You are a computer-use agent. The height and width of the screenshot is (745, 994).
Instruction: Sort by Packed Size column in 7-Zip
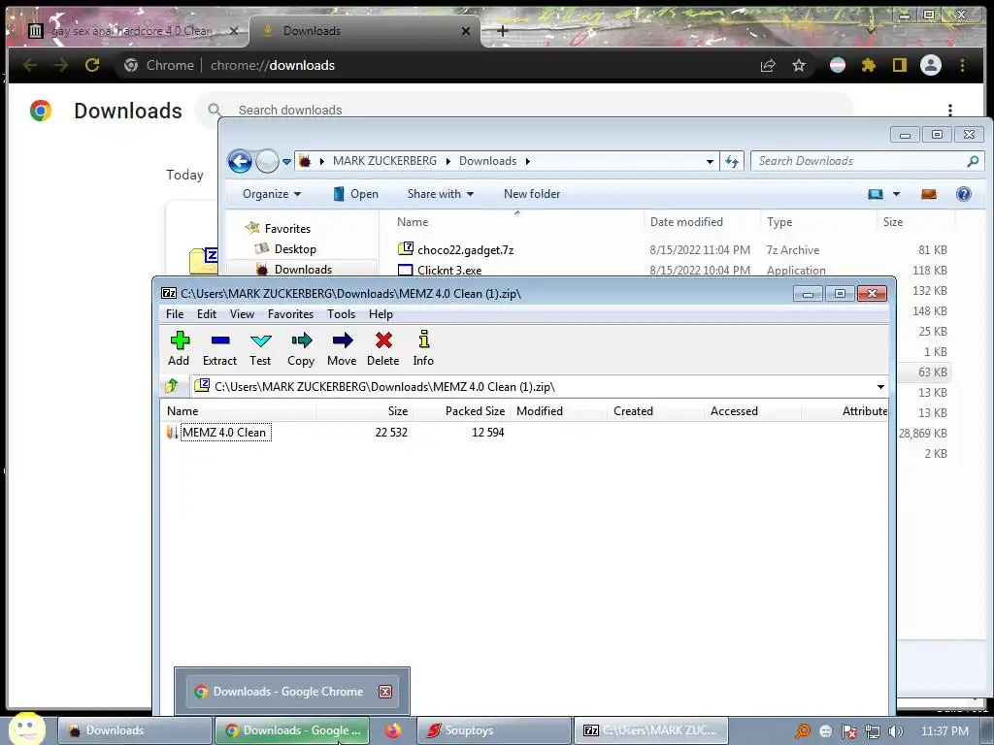pyautogui.click(x=461, y=411)
